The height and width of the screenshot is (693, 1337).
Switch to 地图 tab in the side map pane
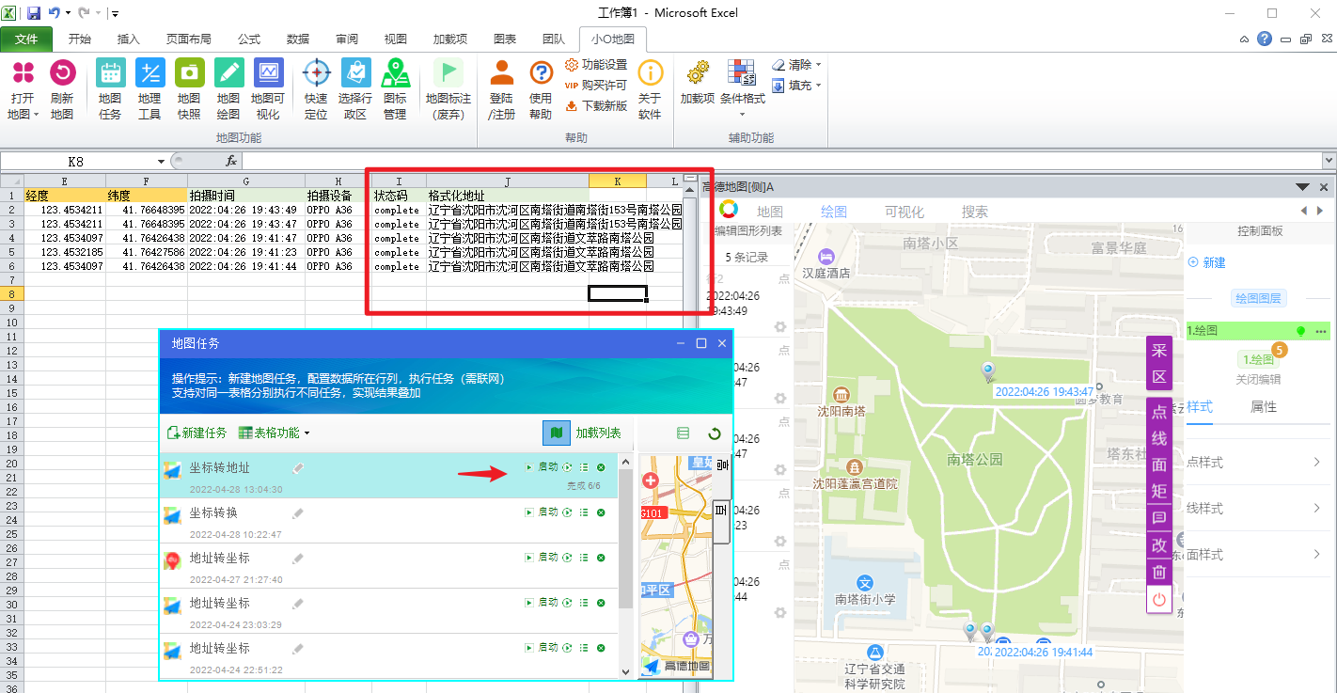770,212
